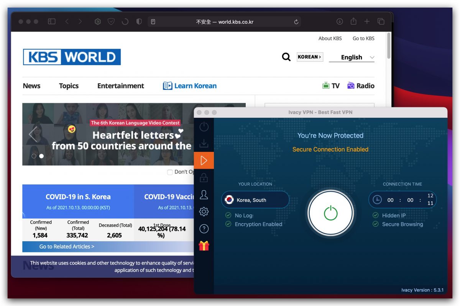
Task: Click the Hidden IP status item
Action: coord(389,216)
